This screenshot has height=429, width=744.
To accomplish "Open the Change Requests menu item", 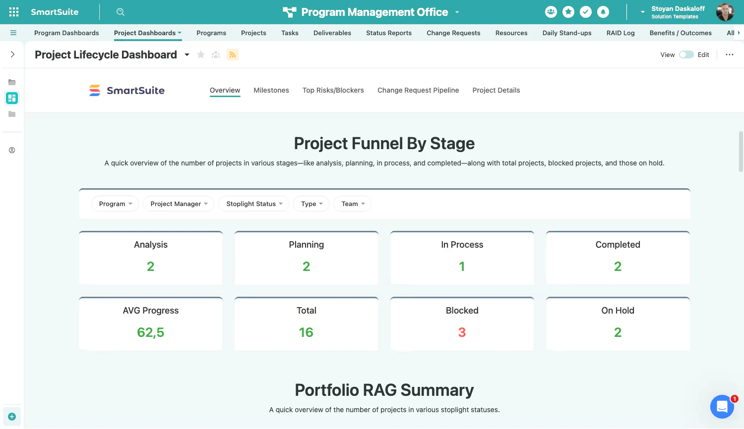I will [x=453, y=33].
